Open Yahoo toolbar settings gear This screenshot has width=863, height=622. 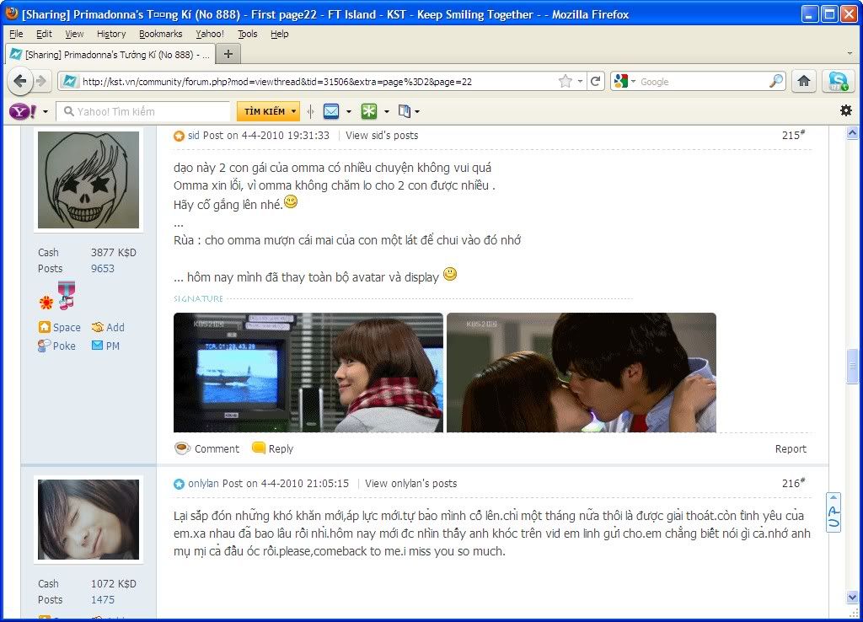(846, 110)
